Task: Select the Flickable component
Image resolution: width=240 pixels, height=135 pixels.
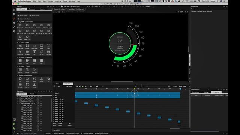Action: coord(27,46)
